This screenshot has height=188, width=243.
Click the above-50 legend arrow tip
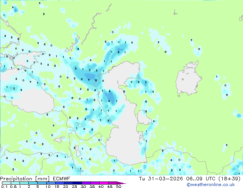121,183
